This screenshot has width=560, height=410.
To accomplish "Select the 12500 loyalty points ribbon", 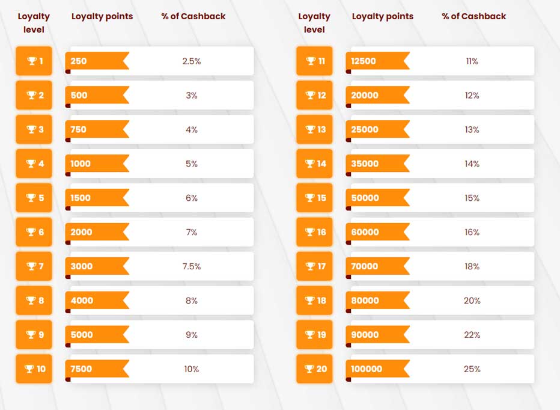I will pos(377,61).
